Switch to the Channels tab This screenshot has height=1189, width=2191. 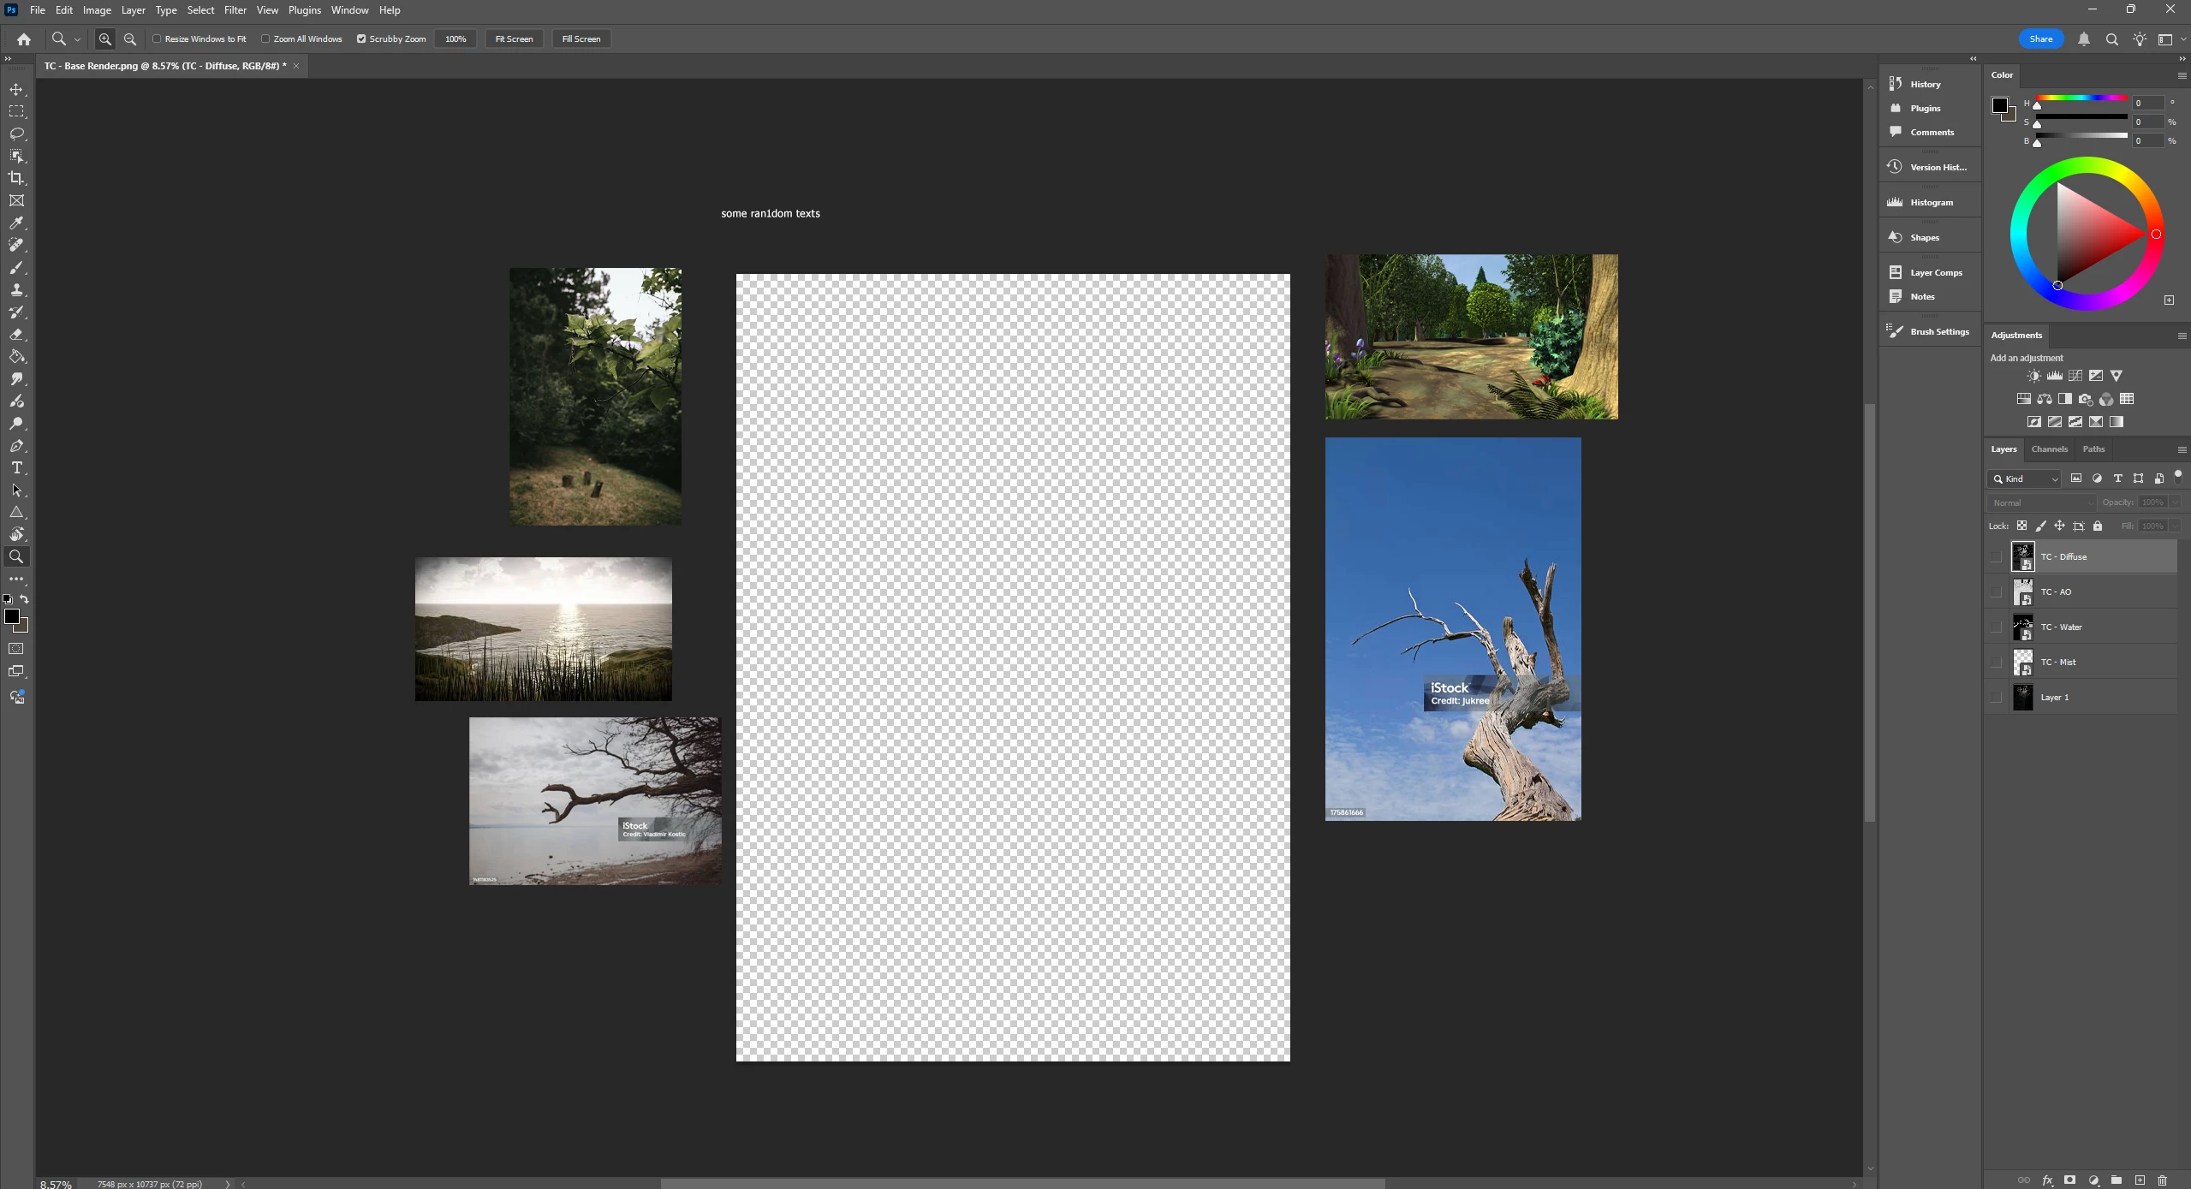[x=2049, y=449]
